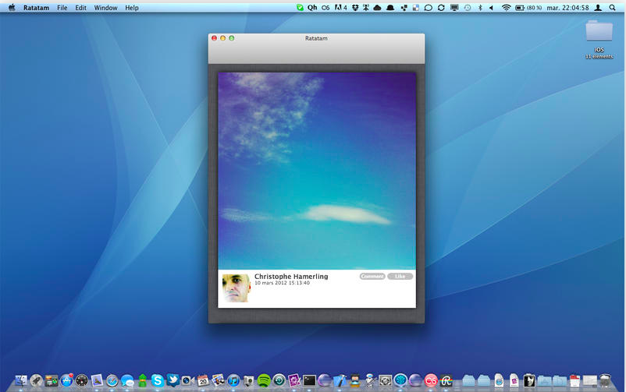This screenshot has height=392, width=626.
Task: Open Terminal from the Dock
Action: point(309,381)
